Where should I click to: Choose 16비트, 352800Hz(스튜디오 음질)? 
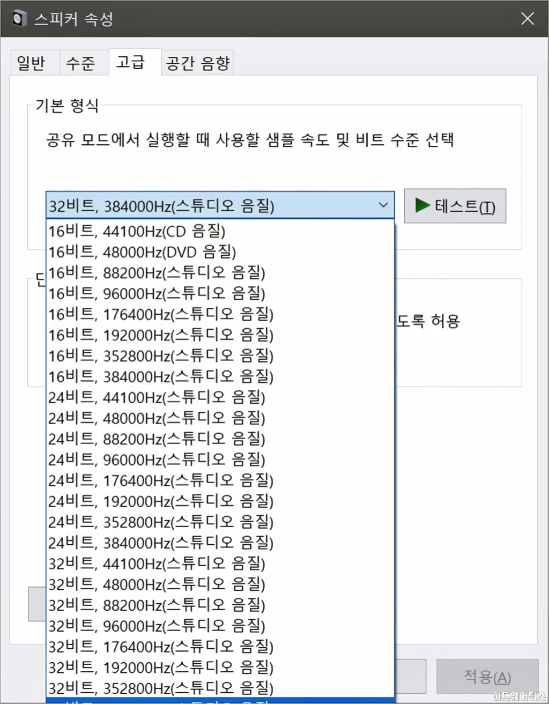point(220,356)
